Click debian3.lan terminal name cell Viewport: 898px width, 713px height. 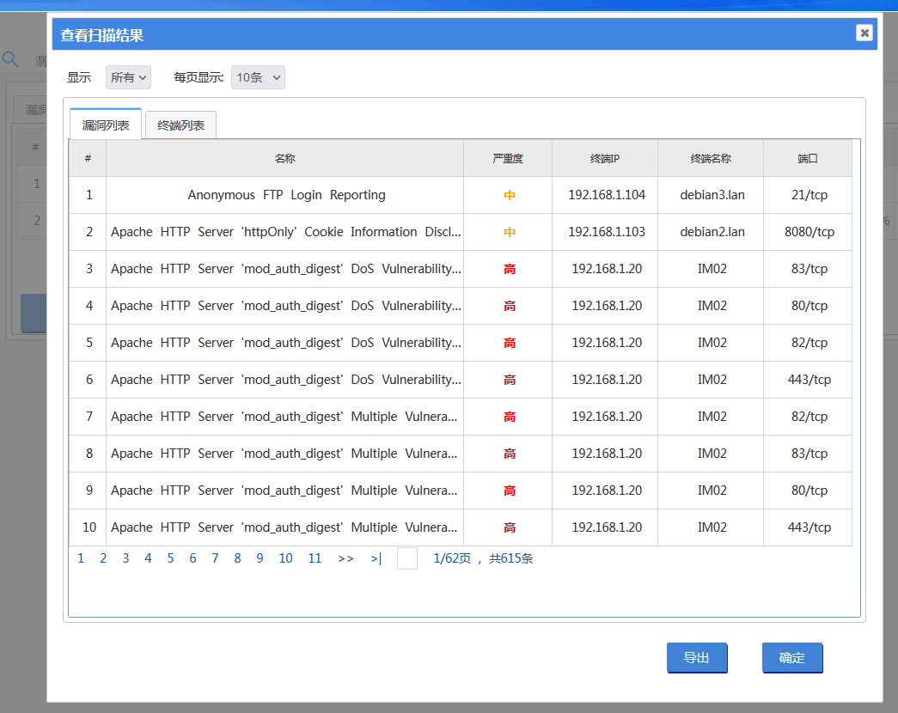[712, 195]
